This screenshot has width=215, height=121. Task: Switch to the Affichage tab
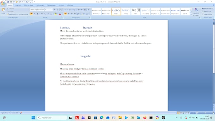pyautogui.click(x=70, y=5)
